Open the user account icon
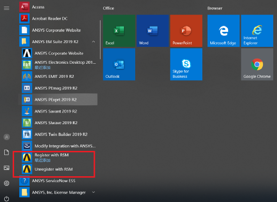The height and width of the screenshot is (202, 277). 7,137
